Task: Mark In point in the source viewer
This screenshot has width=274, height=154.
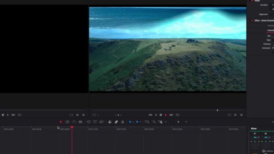Action: click(77, 115)
